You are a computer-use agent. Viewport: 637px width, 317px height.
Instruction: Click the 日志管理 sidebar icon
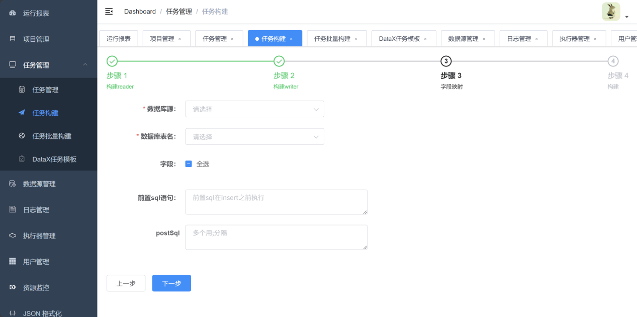[x=13, y=210]
